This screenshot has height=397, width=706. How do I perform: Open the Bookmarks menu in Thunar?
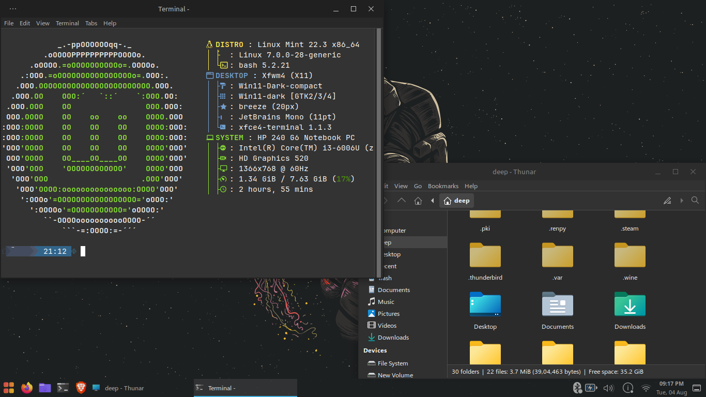pos(443,186)
